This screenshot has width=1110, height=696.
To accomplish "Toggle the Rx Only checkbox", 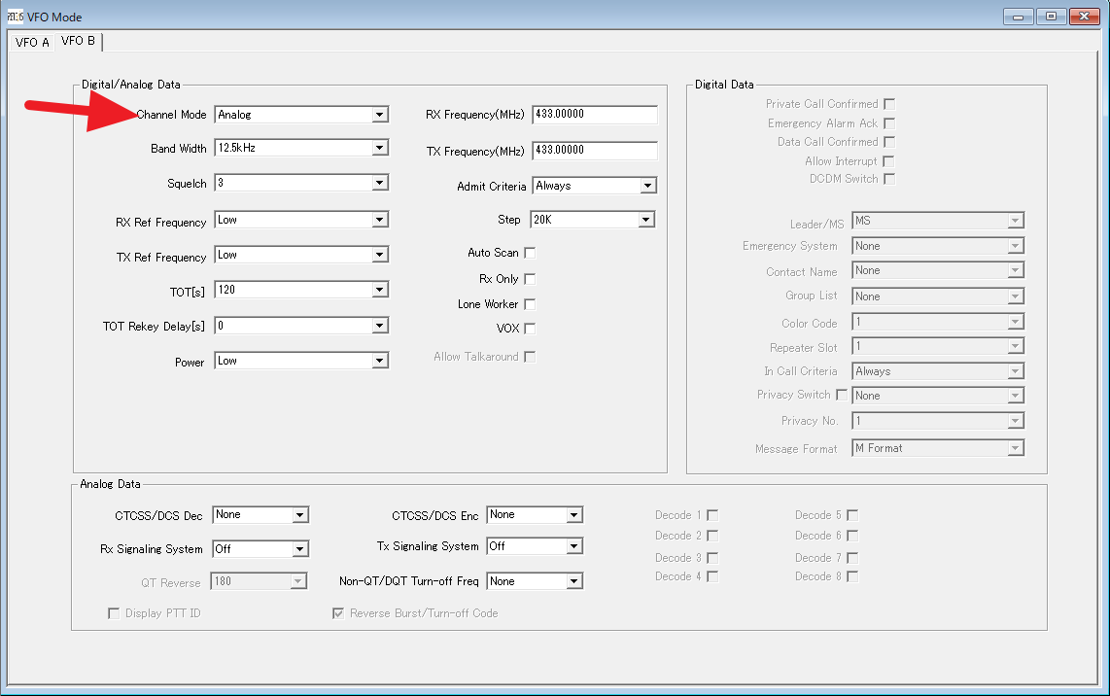I will pos(530,279).
